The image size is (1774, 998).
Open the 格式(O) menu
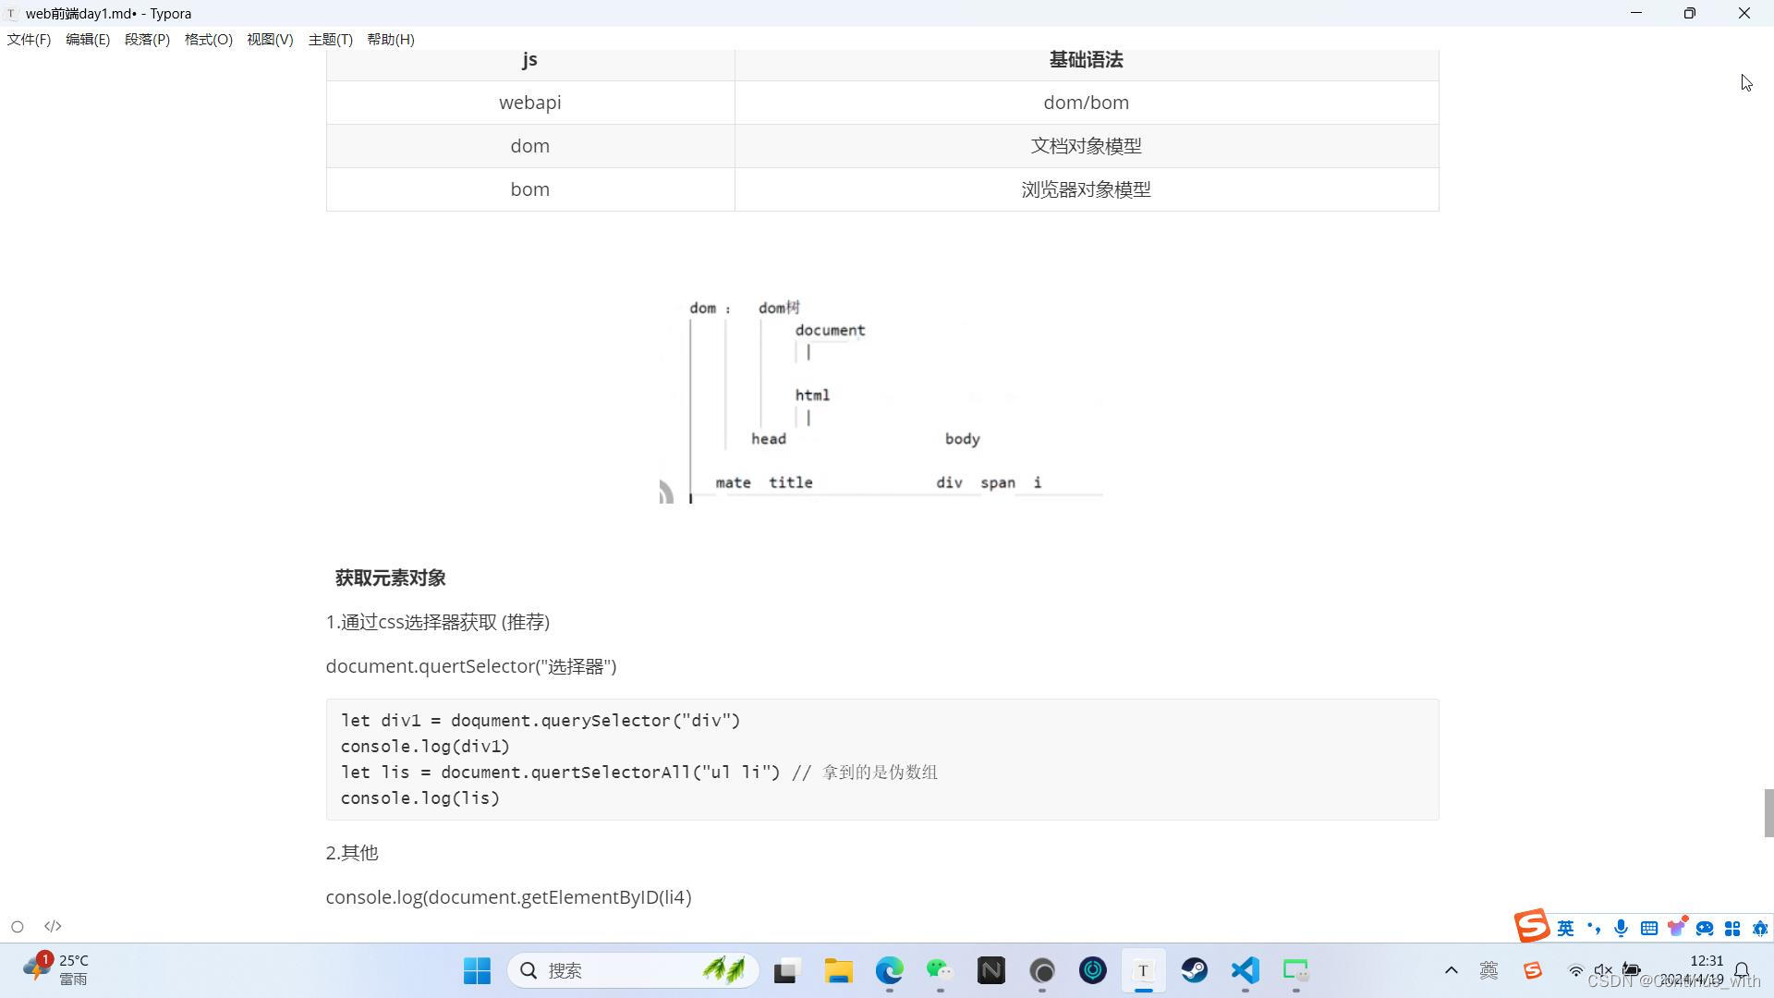(208, 40)
